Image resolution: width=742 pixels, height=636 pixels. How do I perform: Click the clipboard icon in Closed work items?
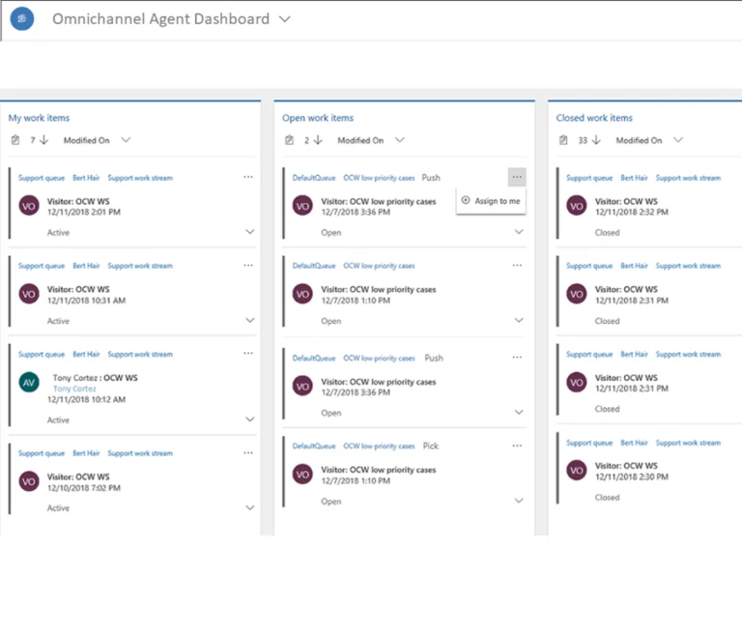pos(563,140)
